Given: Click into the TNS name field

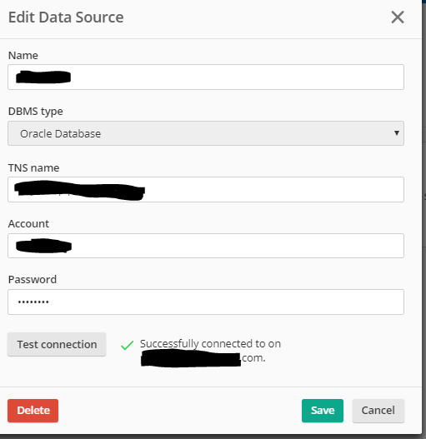Looking at the screenshot, I should (x=206, y=190).
